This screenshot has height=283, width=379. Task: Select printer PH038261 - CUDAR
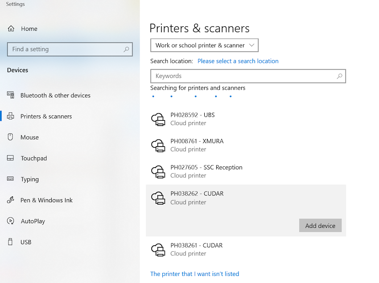246,250
